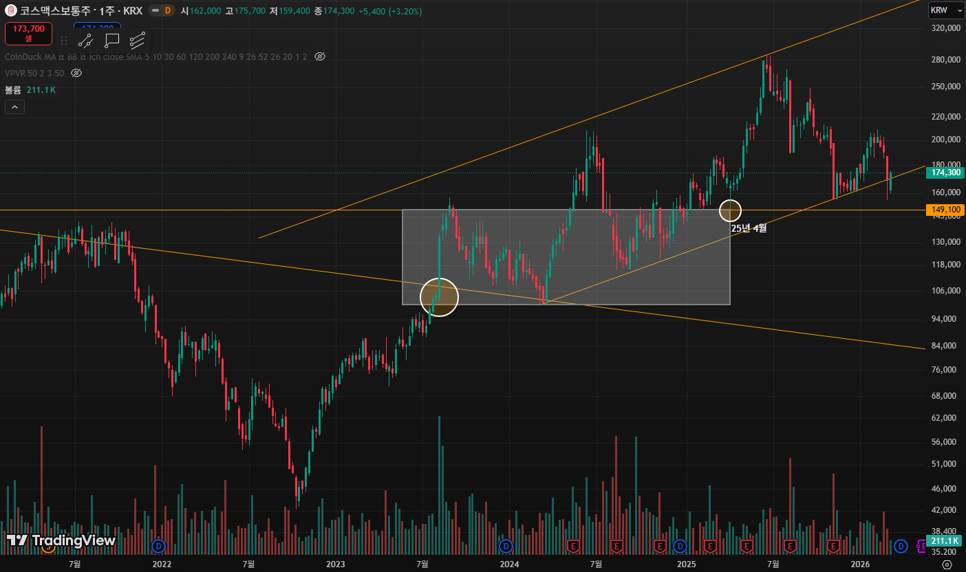Viewport: 966px width, 572px height.
Task: Open chart settings gear on the time axis
Action: 947,564
